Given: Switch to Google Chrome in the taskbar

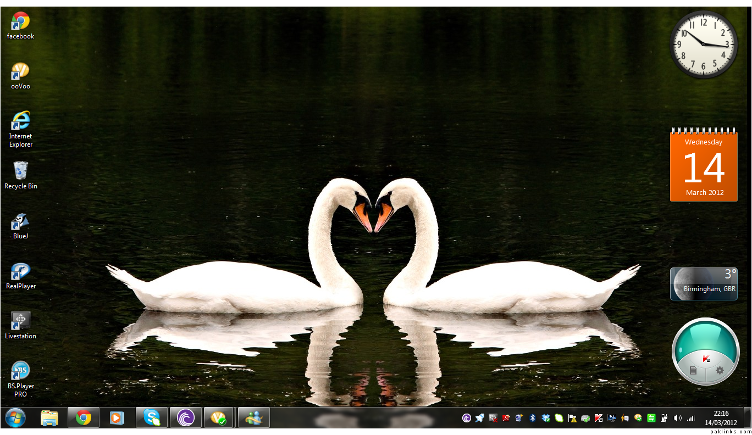Looking at the screenshot, I should click(x=84, y=418).
